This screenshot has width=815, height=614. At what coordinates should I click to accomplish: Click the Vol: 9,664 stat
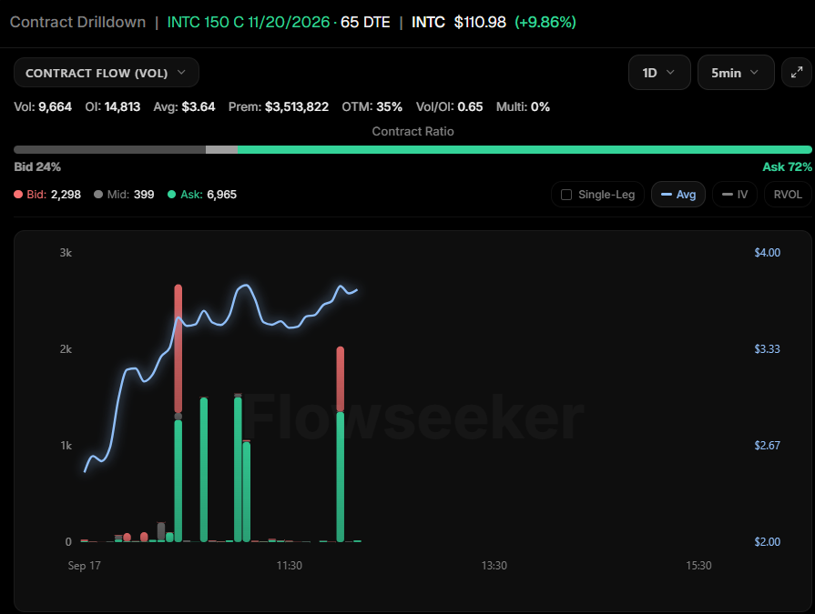click(x=43, y=107)
